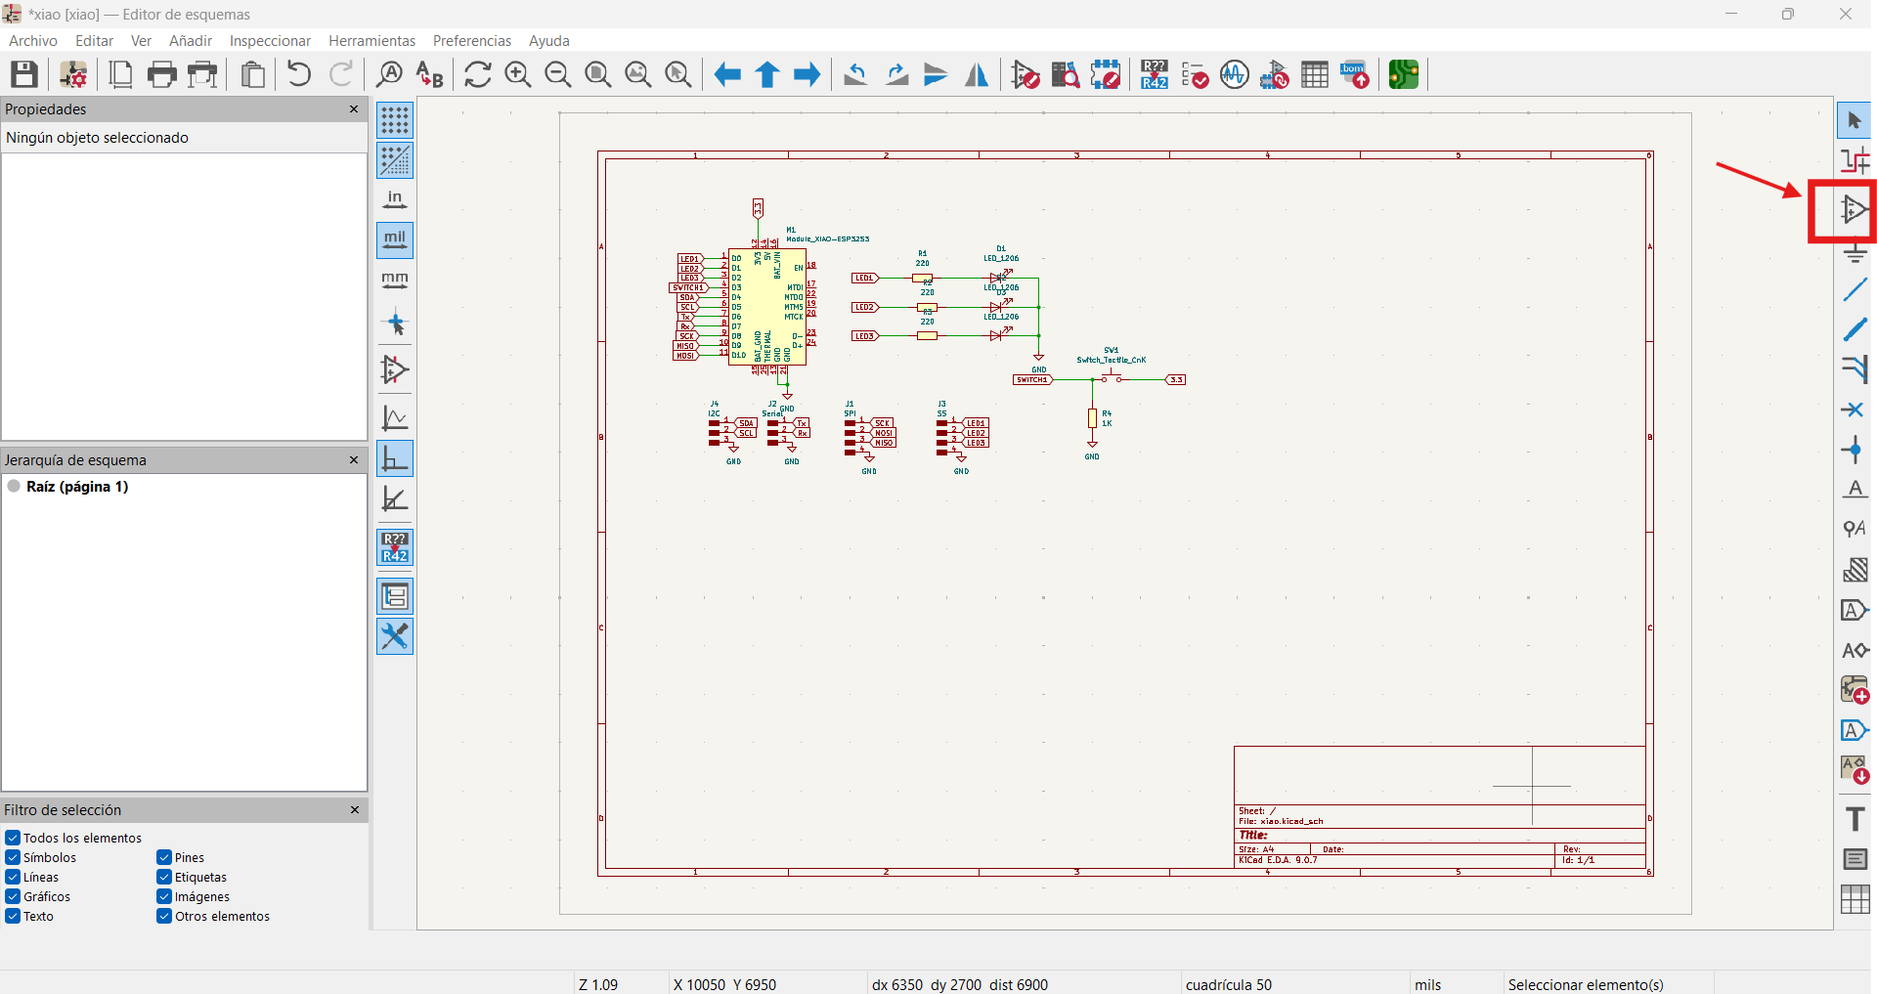Zoom in on the schematic
The height and width of the screenshot is (994, 1877).
coord(518,74)
